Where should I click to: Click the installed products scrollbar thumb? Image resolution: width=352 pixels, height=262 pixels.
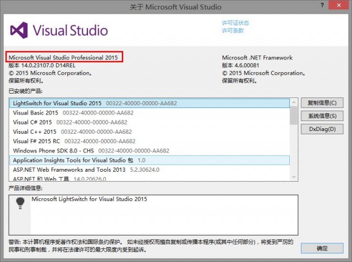tap(294, 116)
